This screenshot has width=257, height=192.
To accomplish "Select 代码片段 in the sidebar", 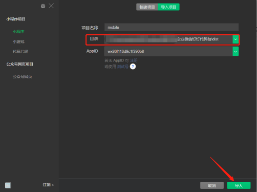I will tap(20, 52).
